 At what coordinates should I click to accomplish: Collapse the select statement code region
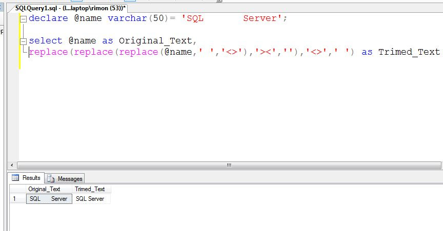click(23, 41)
